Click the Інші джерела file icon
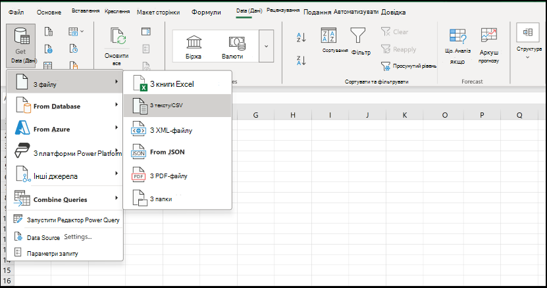The width and height of the screenshot is (547, 288). tap(23, 174)
